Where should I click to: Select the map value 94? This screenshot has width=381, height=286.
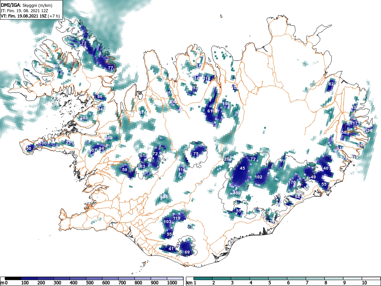(101, 148)
